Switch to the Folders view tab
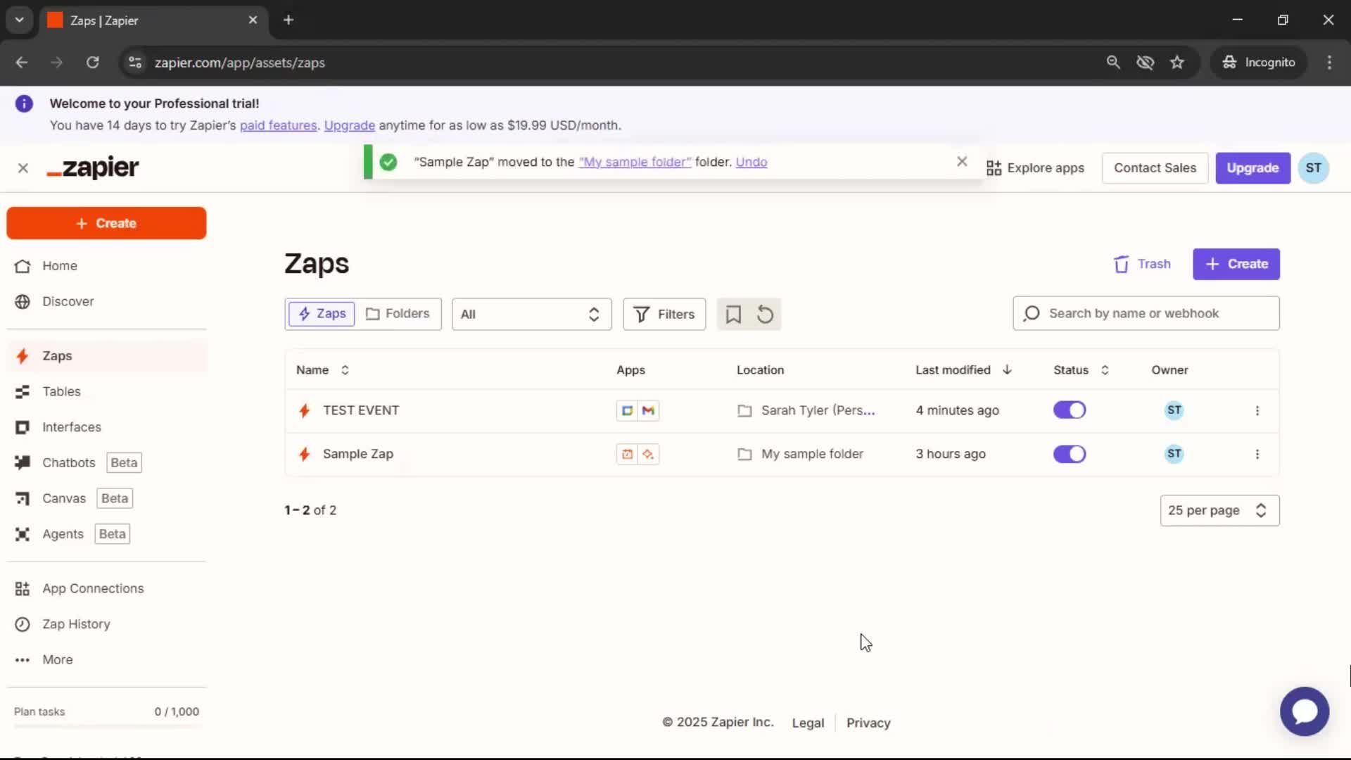 [398, 314]
